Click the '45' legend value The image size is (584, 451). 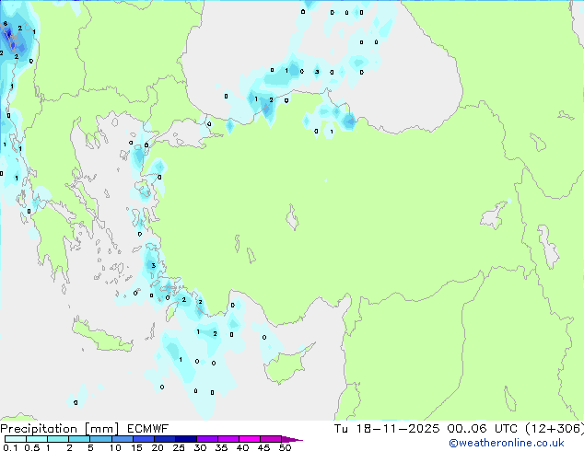tap(263, 447)
